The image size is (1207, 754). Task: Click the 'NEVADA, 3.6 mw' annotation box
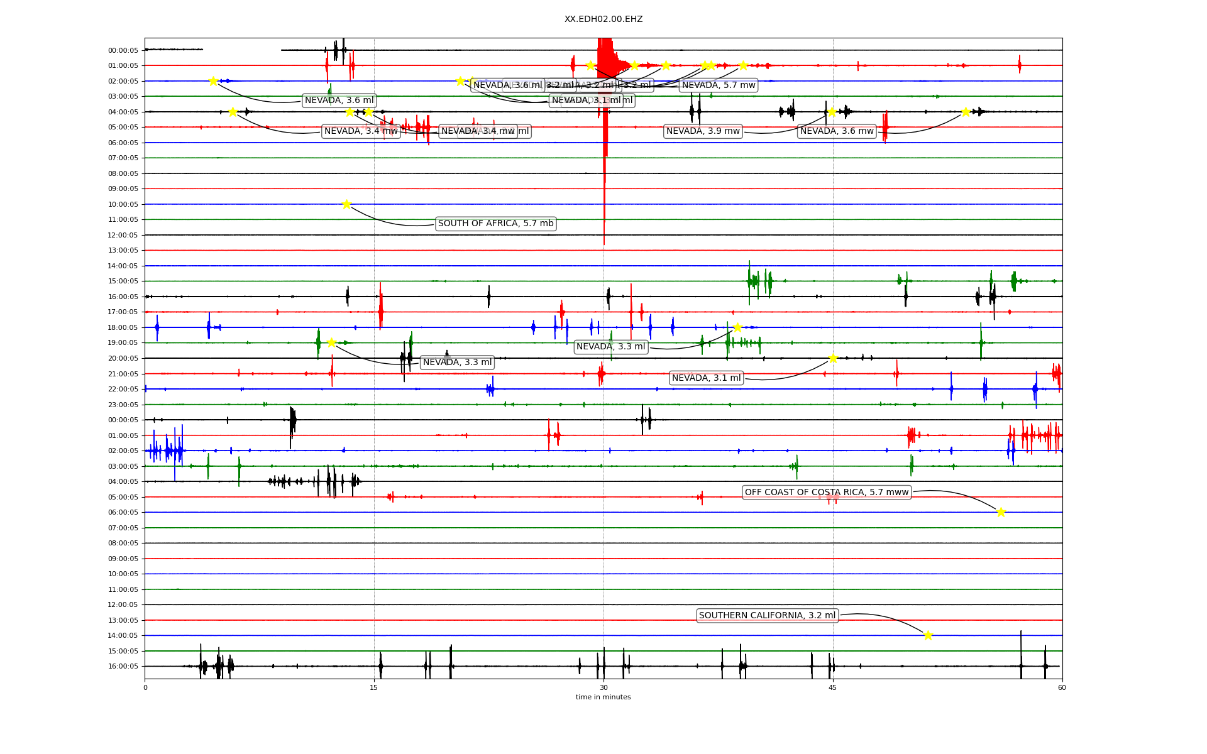click(x=837, y=131)
